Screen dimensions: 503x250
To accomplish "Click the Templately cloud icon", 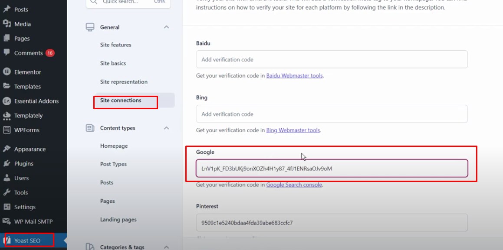I will click(x=7, y=116).
